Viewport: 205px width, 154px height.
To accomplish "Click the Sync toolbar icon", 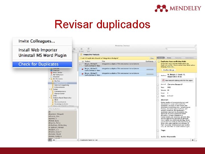I will pos(88,49).
